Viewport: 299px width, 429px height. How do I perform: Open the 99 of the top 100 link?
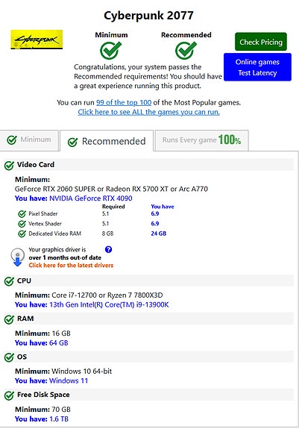click(x=124, y=103)
